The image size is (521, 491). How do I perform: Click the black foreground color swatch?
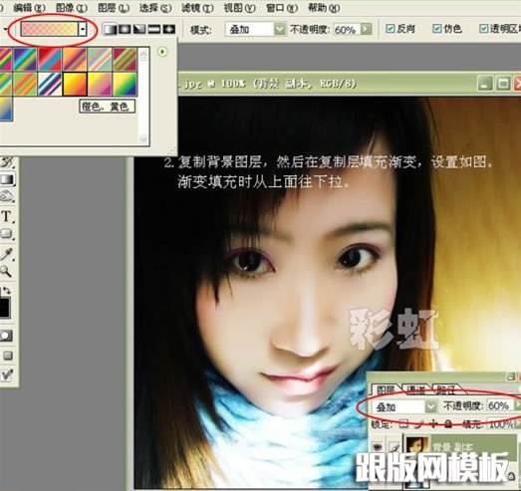(5, 308)
